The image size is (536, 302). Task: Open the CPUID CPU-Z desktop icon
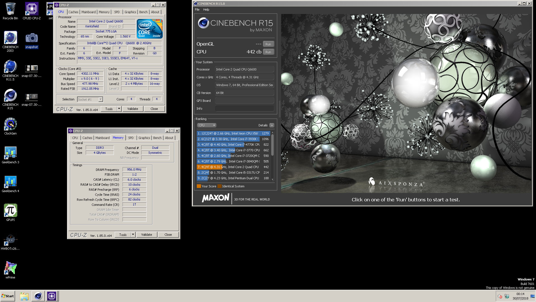(32, 11)
